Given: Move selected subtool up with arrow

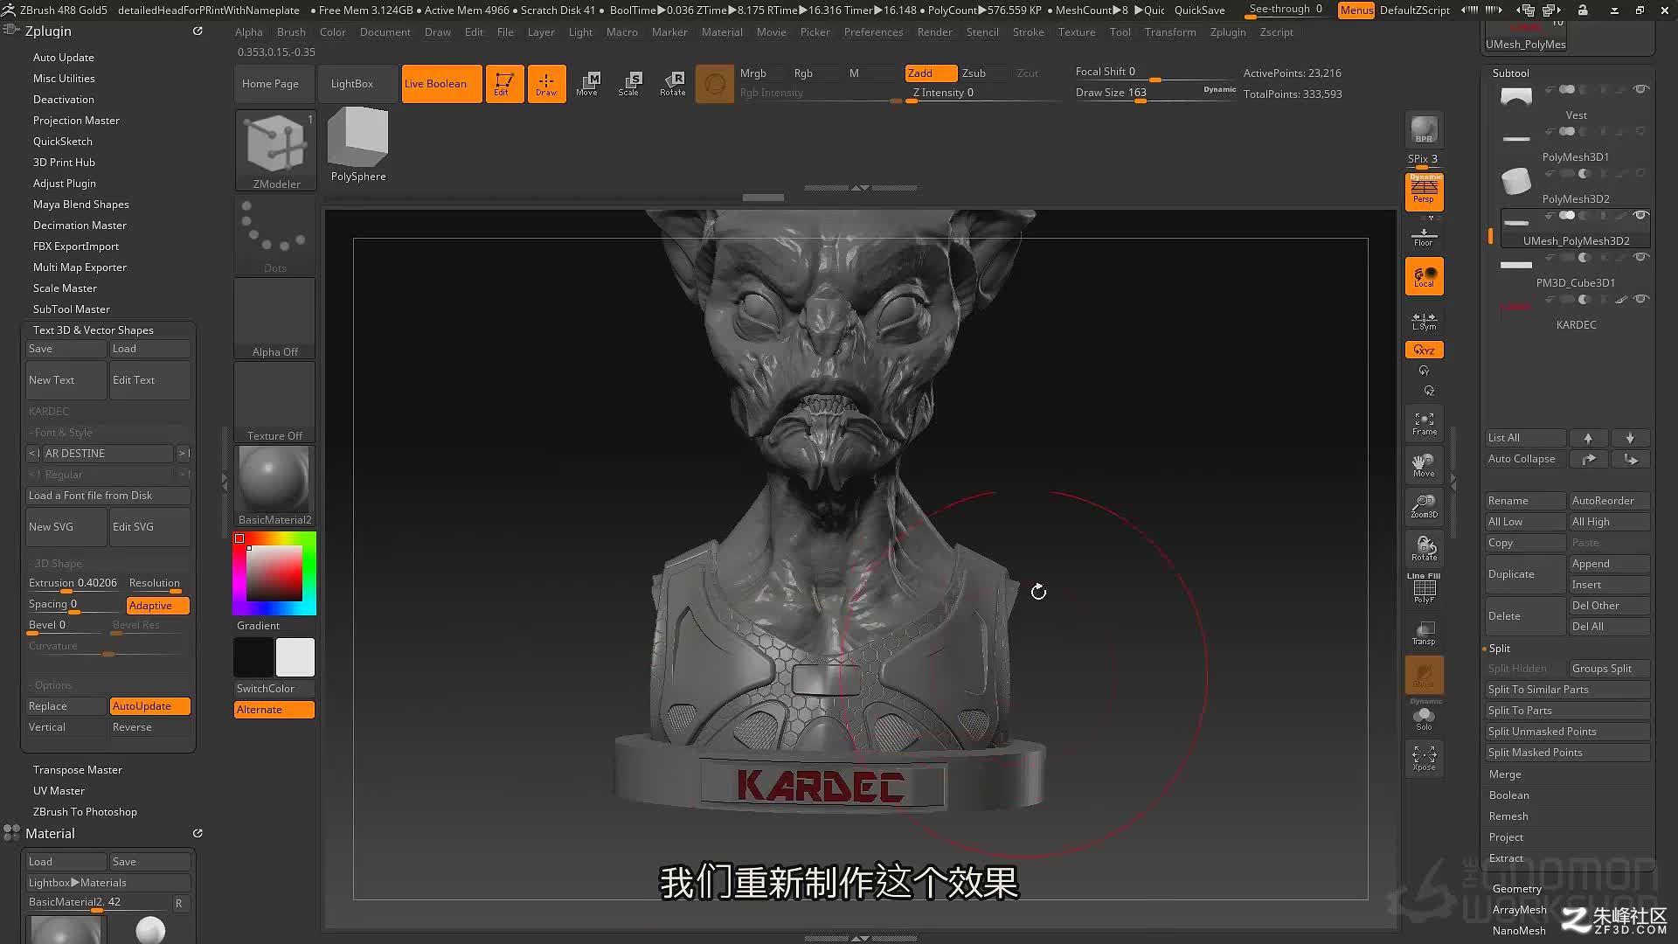Looking at the screenshot, I should coord(1588,438).
